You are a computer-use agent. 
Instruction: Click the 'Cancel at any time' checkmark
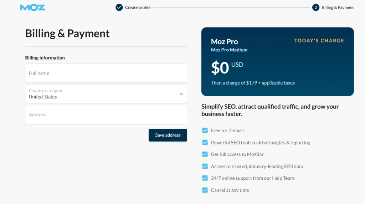(205, 190)
